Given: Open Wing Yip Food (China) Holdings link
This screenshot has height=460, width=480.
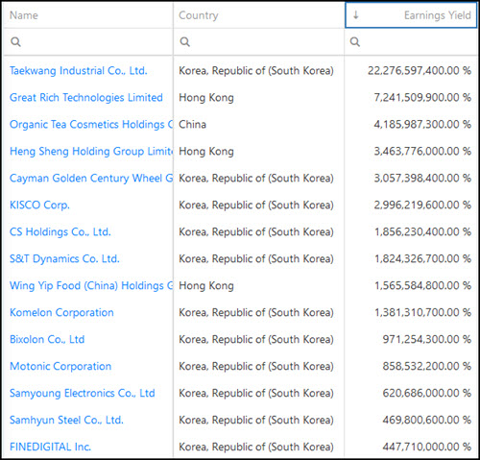Looking at the screenshot, I should pos(91,285).
